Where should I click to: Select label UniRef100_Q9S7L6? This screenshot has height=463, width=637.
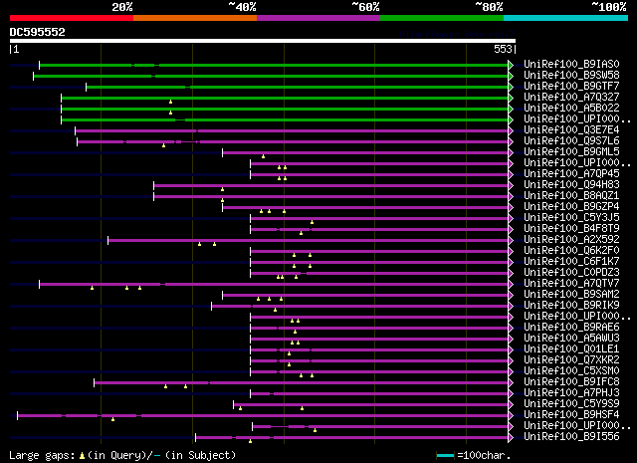tap(571, 140)
